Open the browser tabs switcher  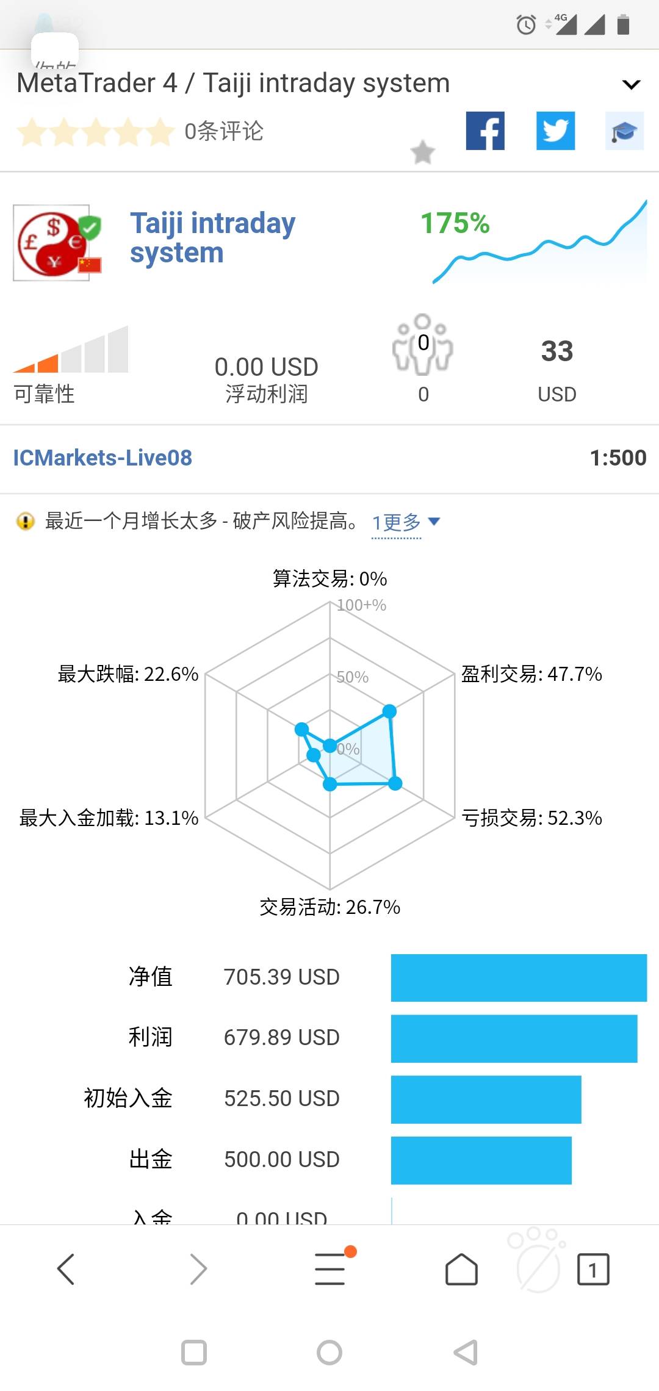click(x=593, y=1270)
